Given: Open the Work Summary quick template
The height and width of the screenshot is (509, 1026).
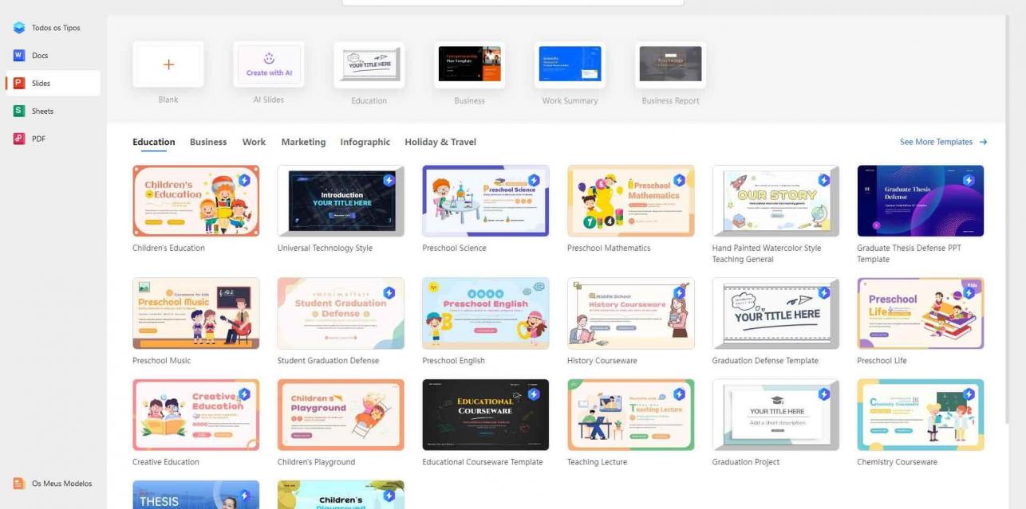Looking at the screenshot, I should click(570, 65).
